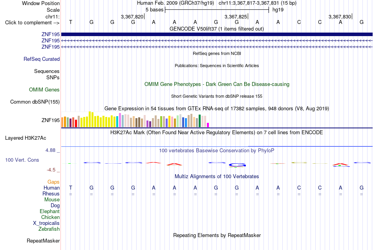Viewport: 373px width, 250px height.
Task: Select the Elephant alignment row label
Action: point(49,211)
